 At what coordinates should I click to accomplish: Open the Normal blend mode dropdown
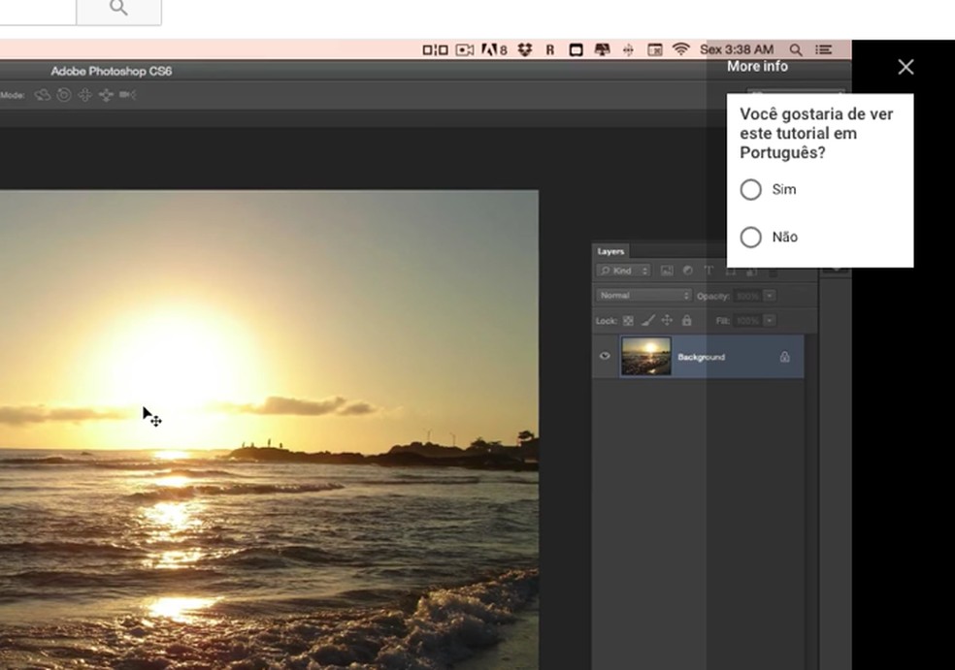pyautogui.click(x=643, y=295)
